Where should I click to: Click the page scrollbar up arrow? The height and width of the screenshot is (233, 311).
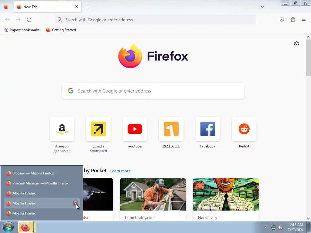pyautogui.click(x=308, y=37)
